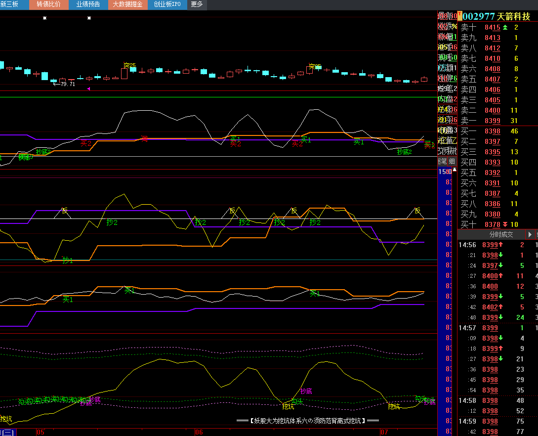Image resolution: width=538 pixels, height=436 pixels.
Task: Click the 05 date marker on timeline
Action: (41, 432)
